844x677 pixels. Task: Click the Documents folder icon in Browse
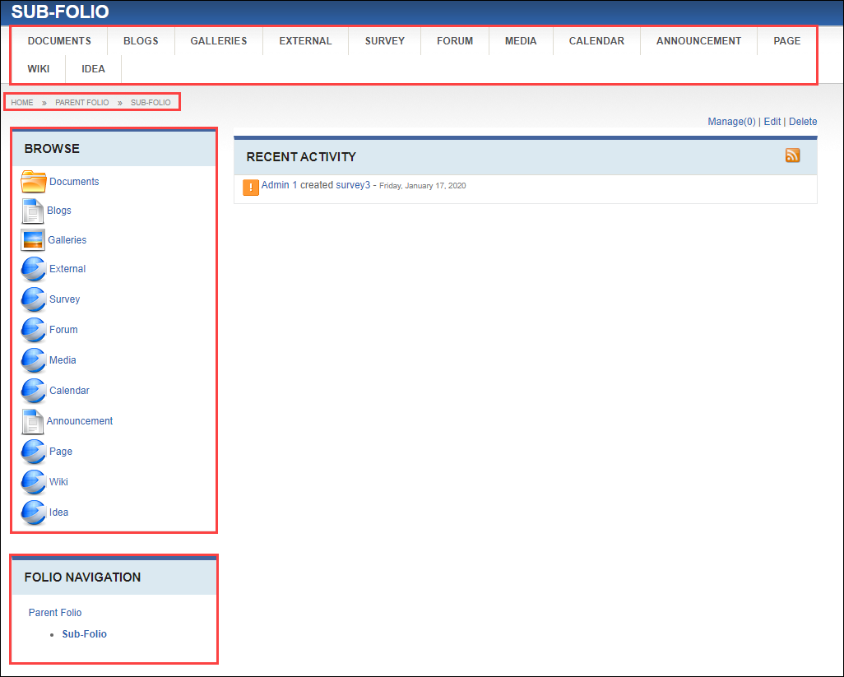[33, 181]
